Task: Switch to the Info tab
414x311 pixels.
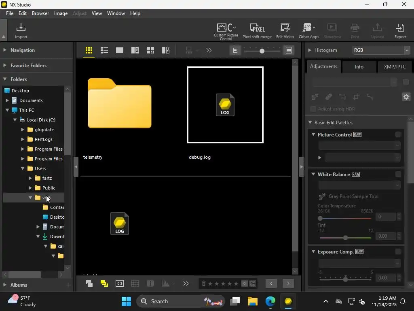Action: [x=359, y=67]
